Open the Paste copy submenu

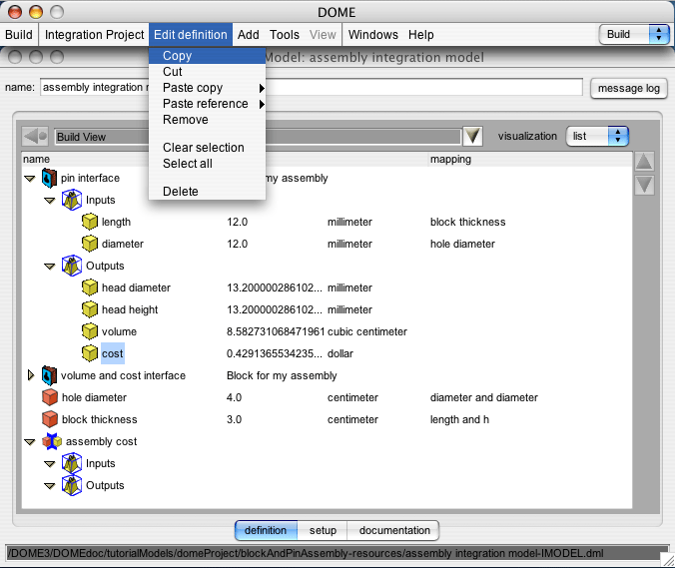coord(207,88)
